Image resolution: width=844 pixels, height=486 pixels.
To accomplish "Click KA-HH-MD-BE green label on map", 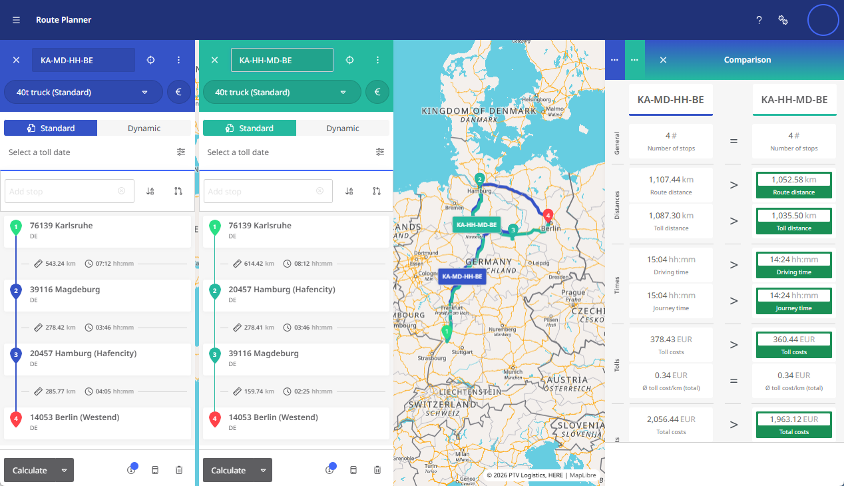I will (x=477, y=225).
